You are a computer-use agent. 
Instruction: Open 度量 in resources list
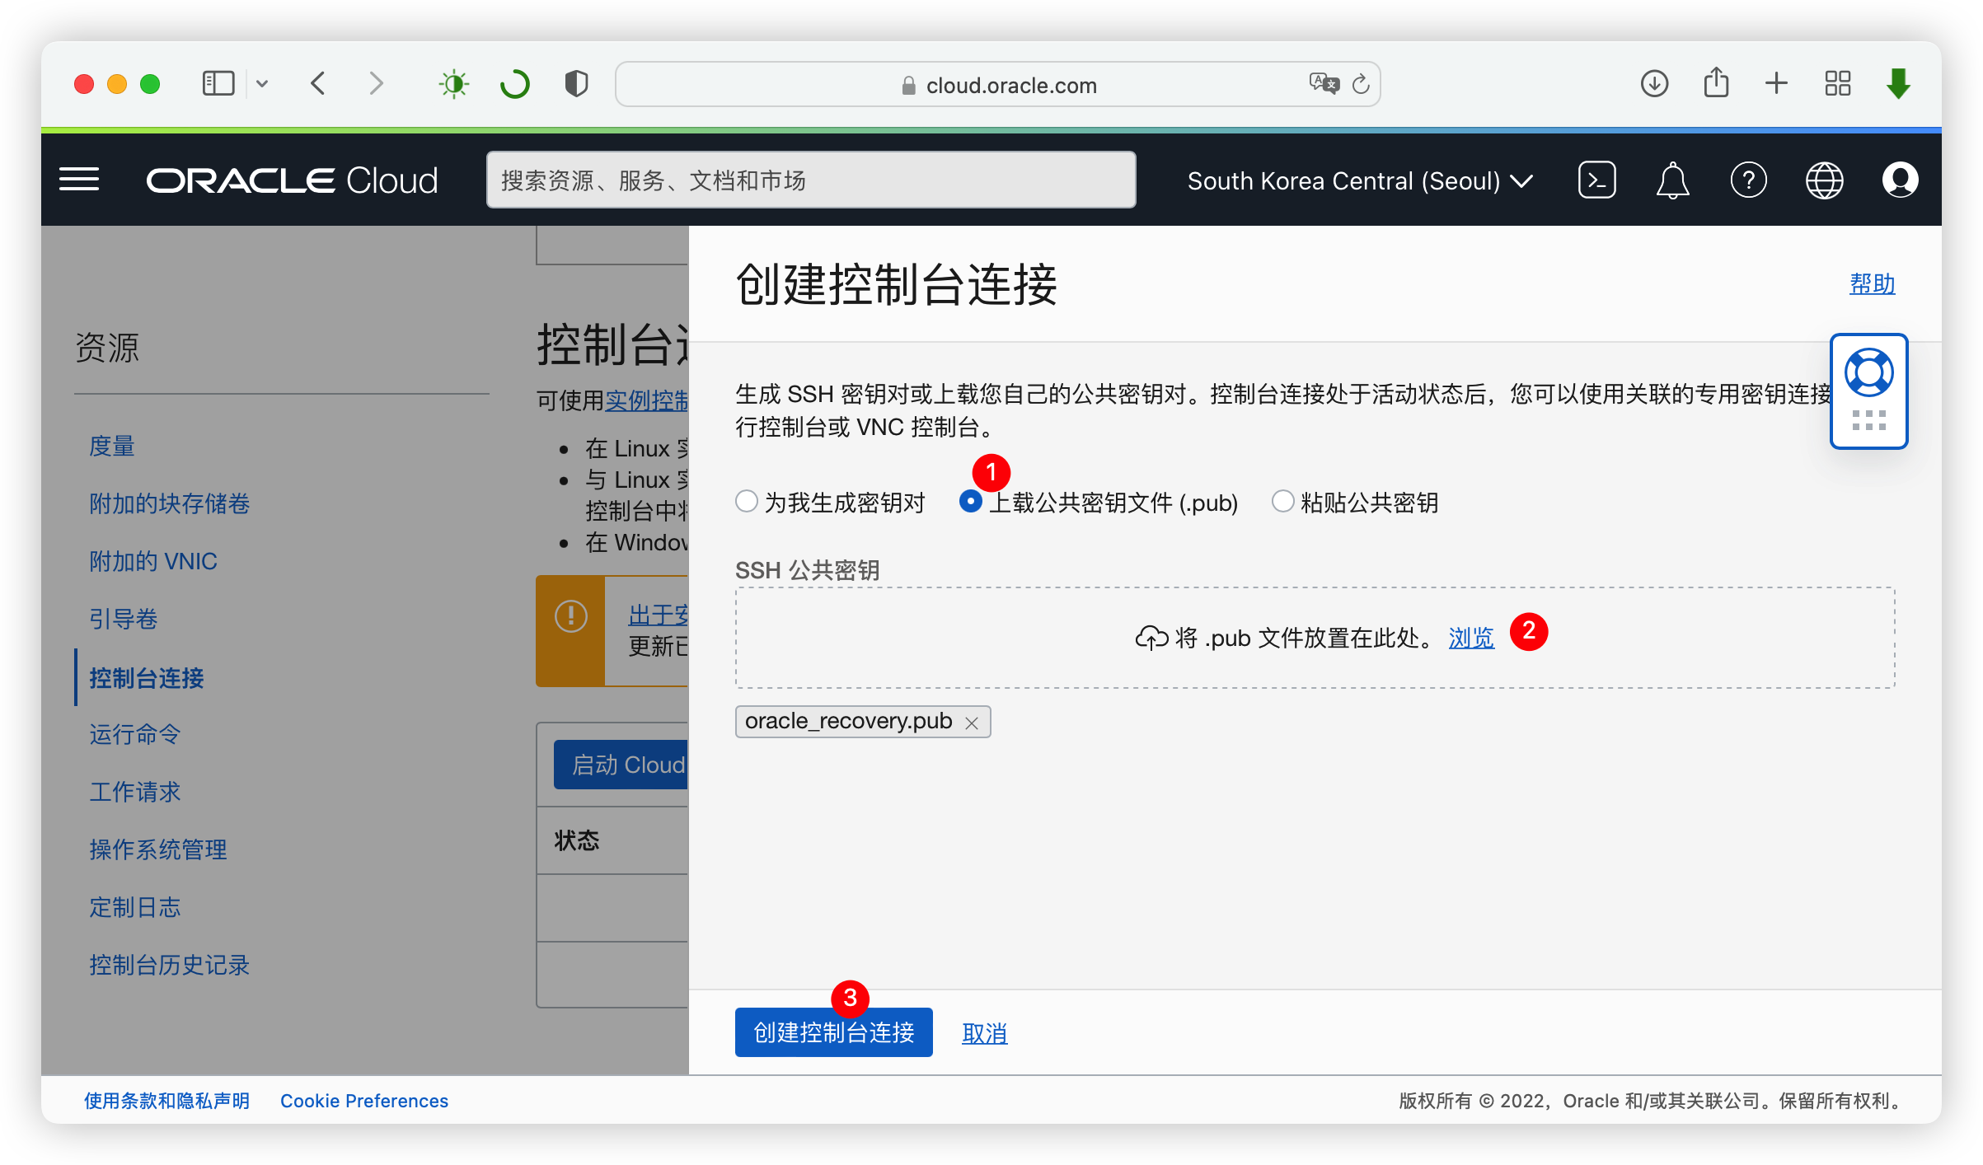[112, 446]
